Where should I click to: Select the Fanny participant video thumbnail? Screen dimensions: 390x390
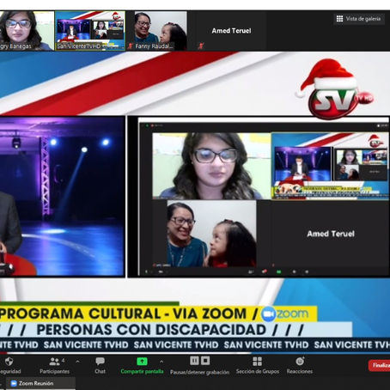pos(161,31)
